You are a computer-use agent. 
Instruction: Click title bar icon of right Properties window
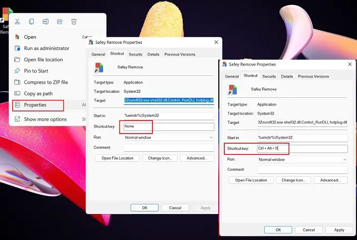(x=225, y=64)
